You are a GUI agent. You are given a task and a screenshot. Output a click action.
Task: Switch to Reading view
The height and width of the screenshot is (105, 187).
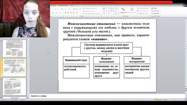pos(160,100)
